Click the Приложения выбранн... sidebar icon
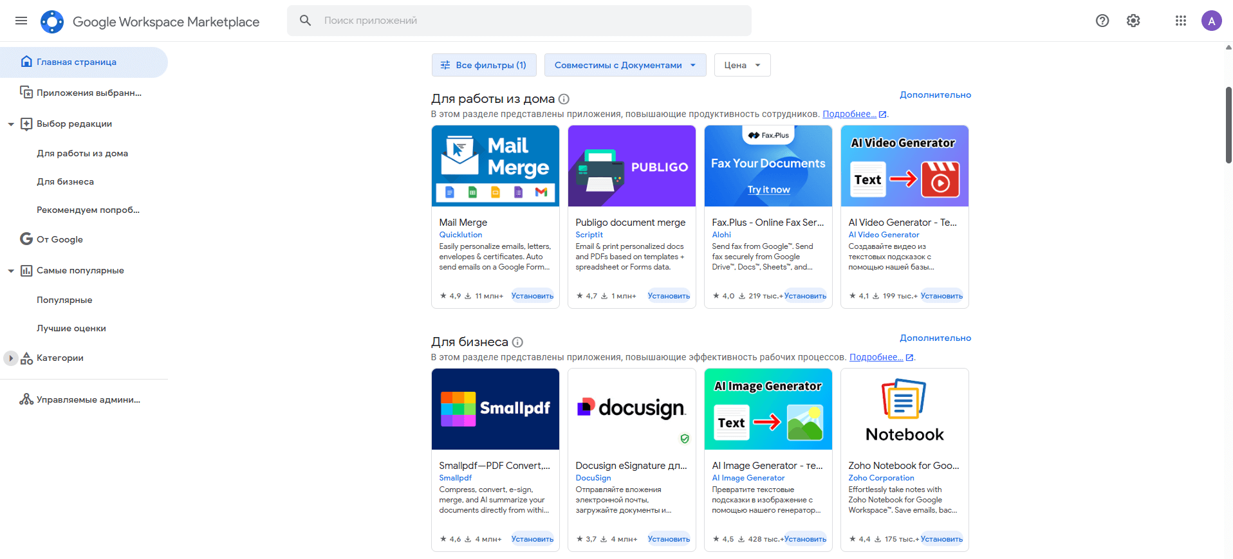Image resolution: width=1233 pixels, height=559 pixels. [26, 93]
